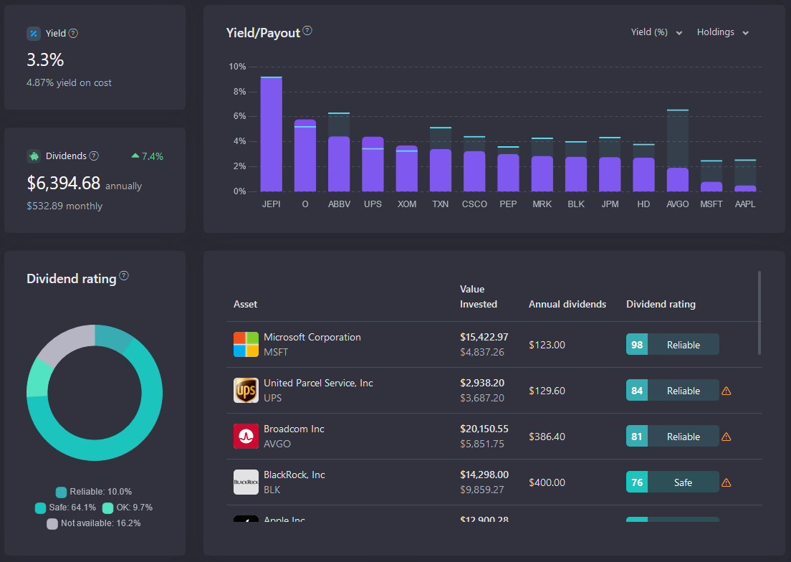Click the help icon next to Yield
791x562 pixels.
(x=73, y=33)
